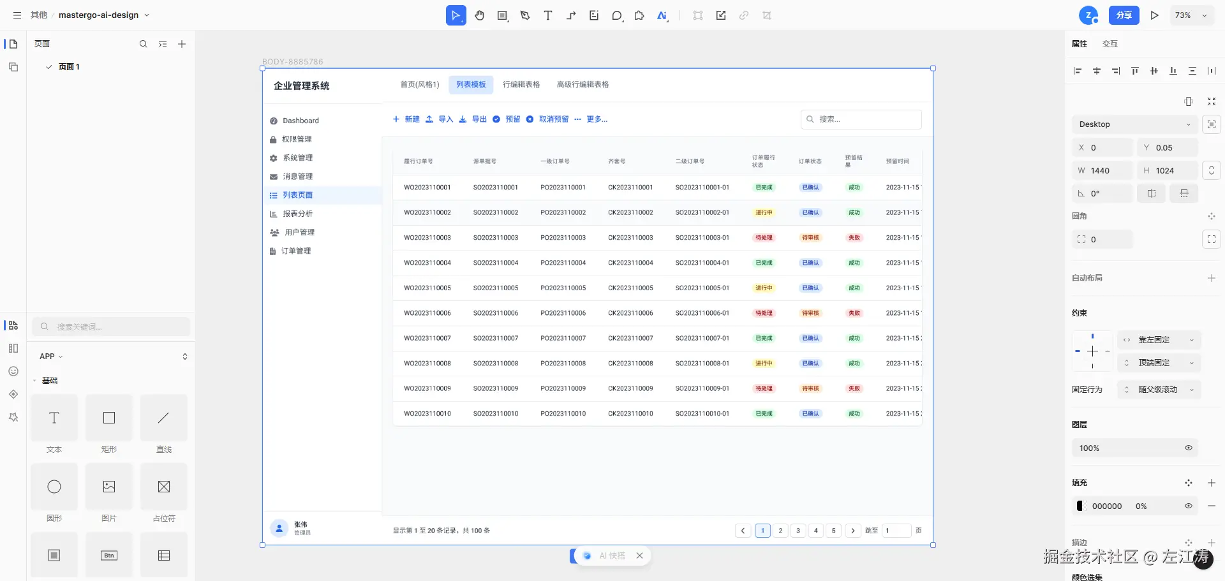Click the black fill color swatch

click(1080, 506)
